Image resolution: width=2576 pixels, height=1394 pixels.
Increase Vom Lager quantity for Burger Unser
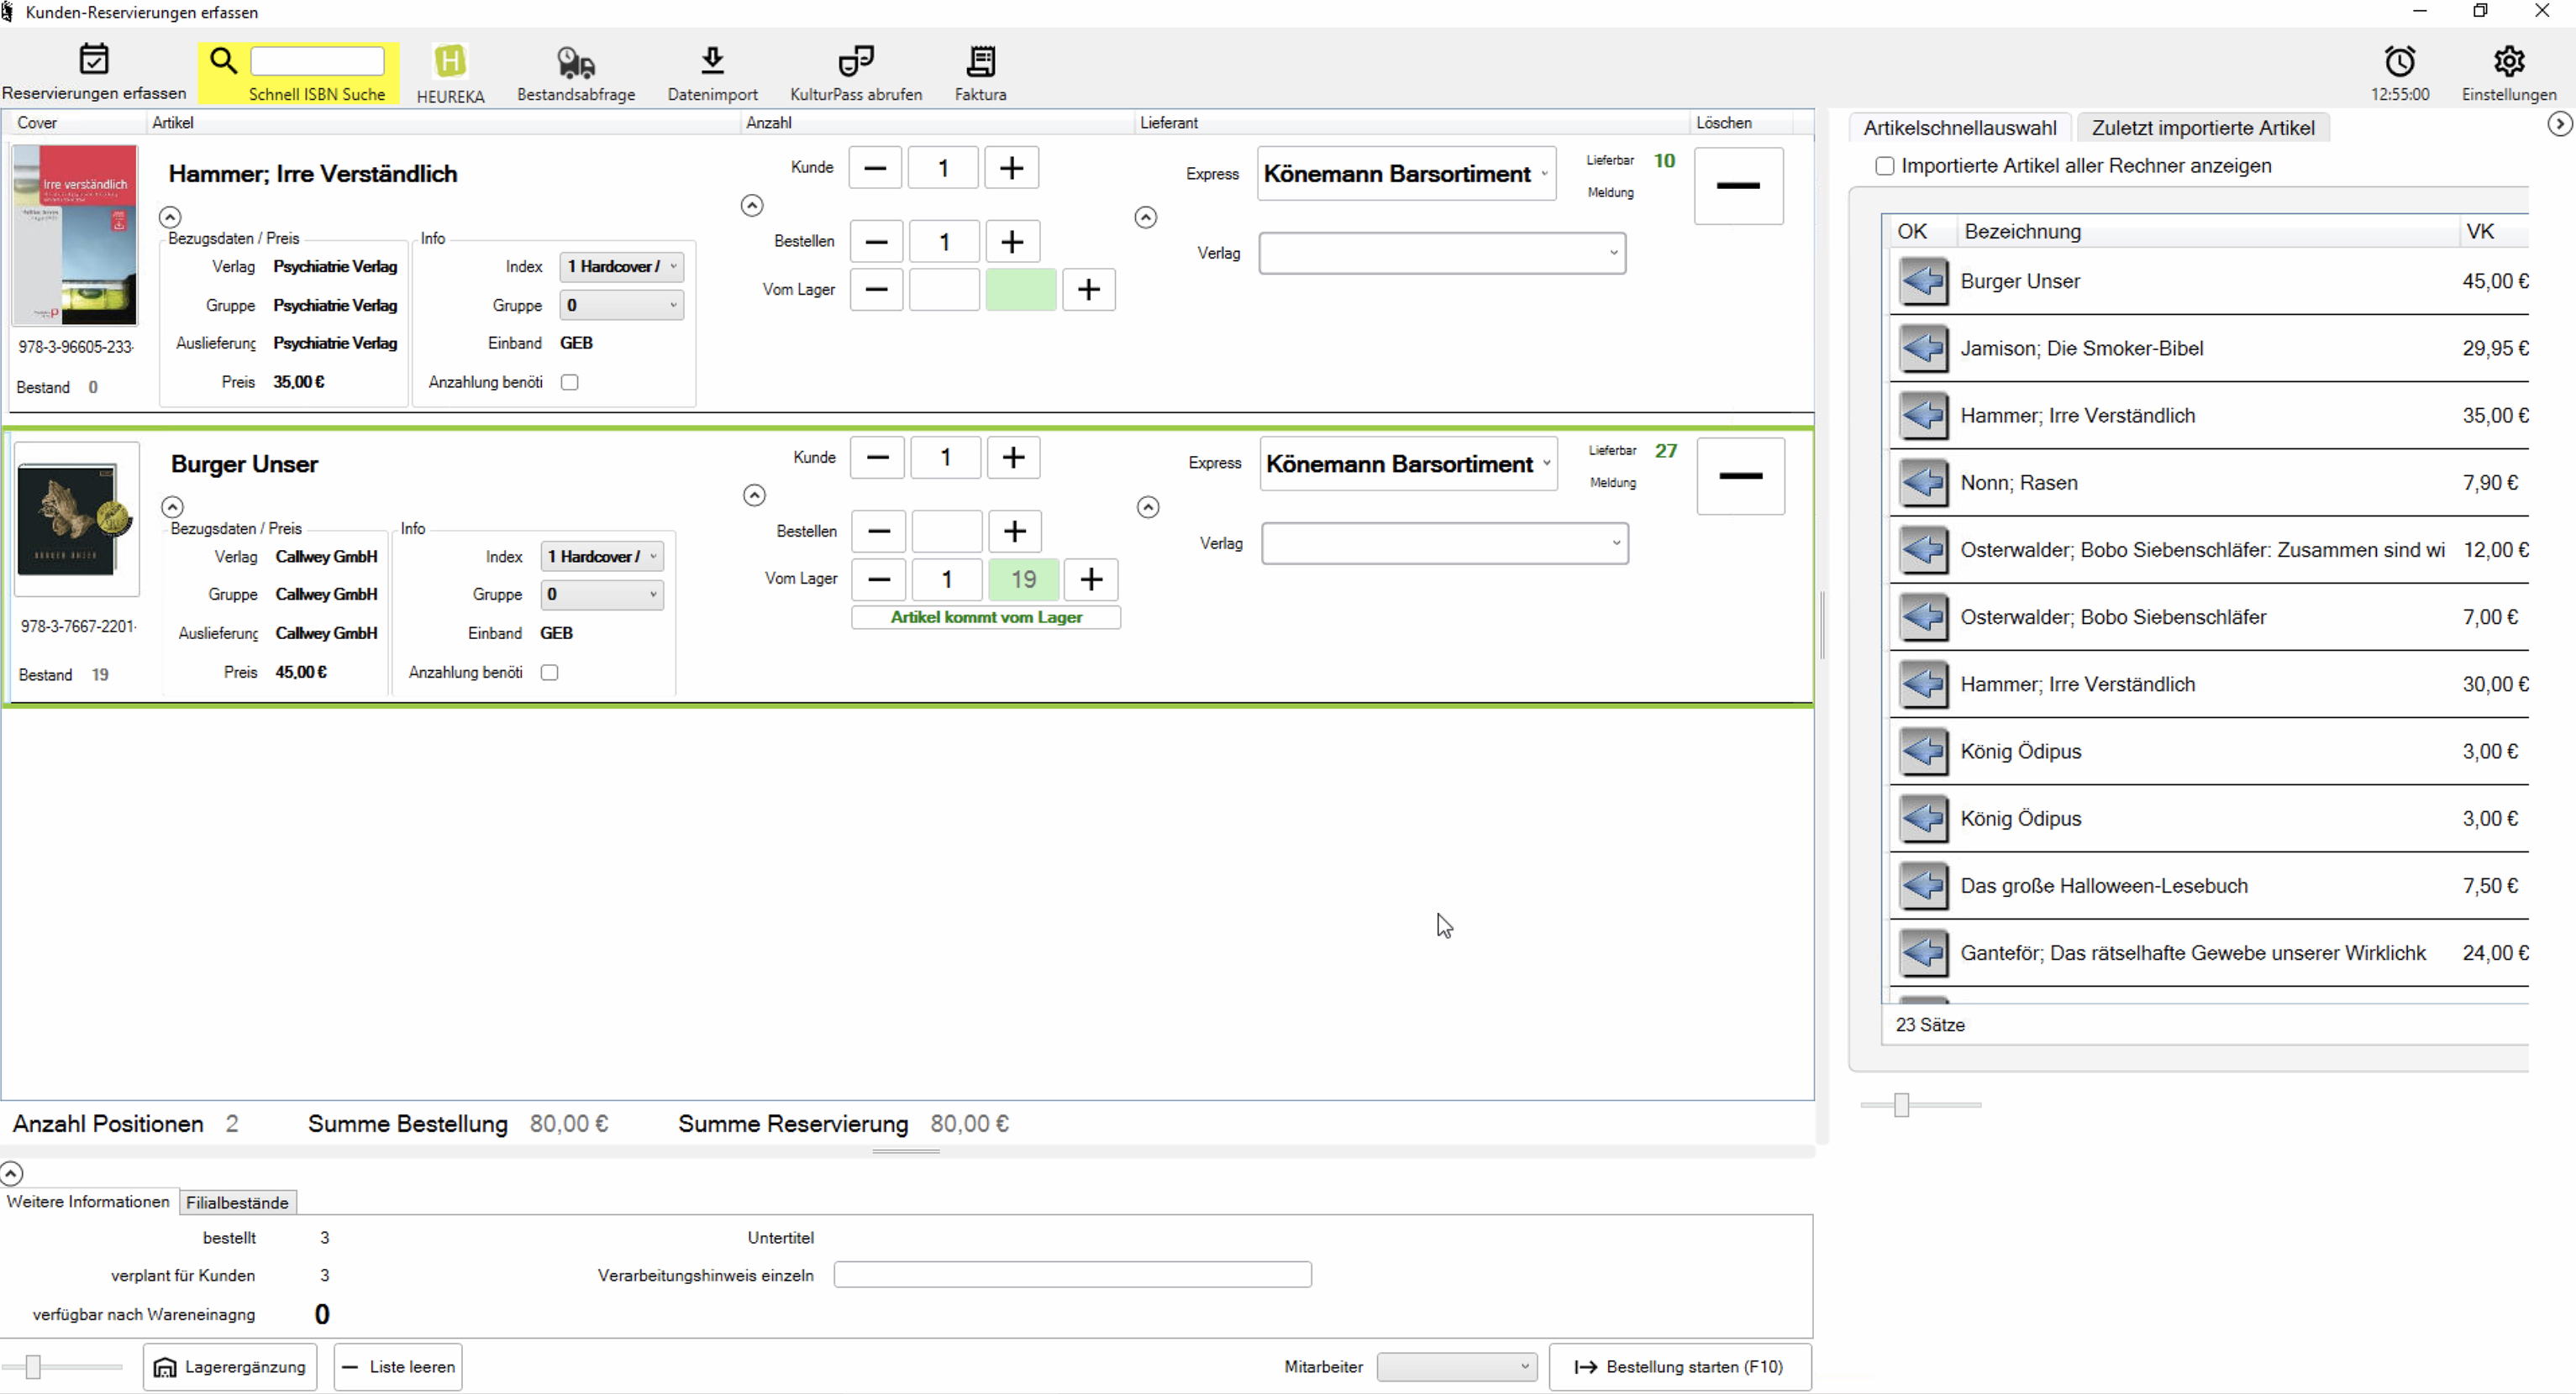[1090, 579]
